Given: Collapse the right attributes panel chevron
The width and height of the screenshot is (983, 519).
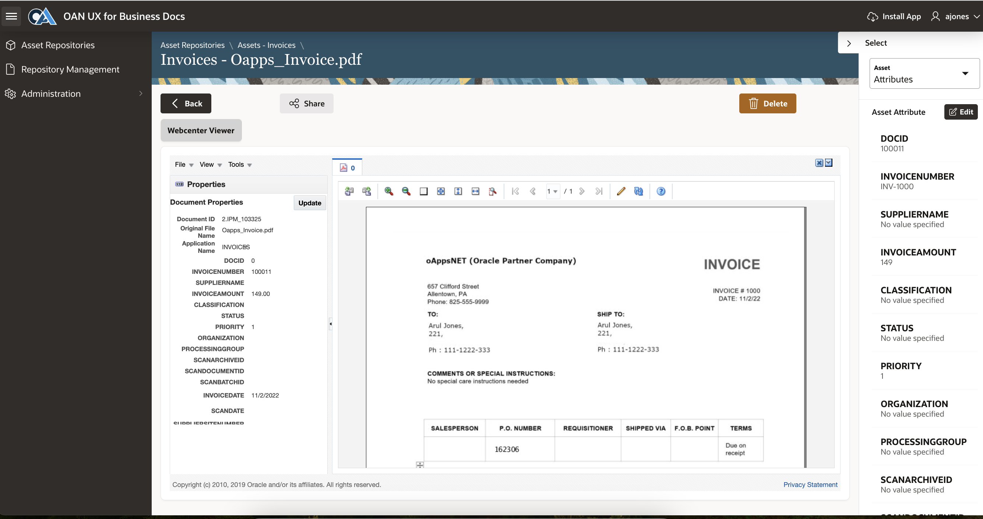Looking at the screenshot, I should pyautogui.click(x=849, y=43).
